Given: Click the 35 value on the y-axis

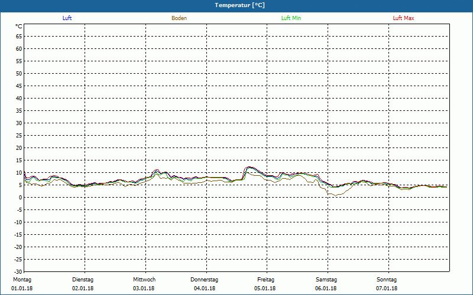Looking at the screenshot, I should 19,111.
